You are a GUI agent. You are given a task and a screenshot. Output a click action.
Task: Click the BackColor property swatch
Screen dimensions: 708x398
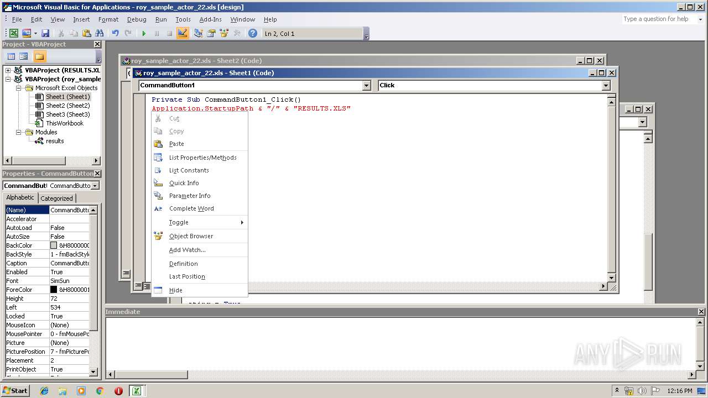(54, 245)
